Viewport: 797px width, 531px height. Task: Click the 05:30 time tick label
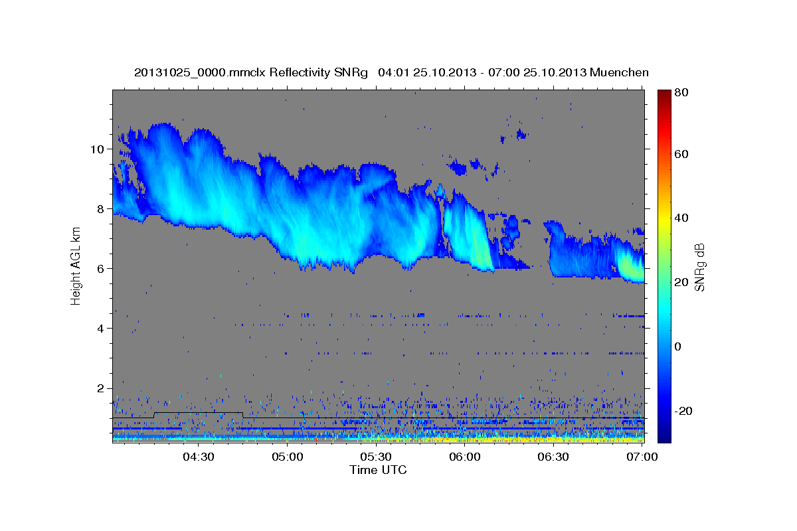(375, 457)
